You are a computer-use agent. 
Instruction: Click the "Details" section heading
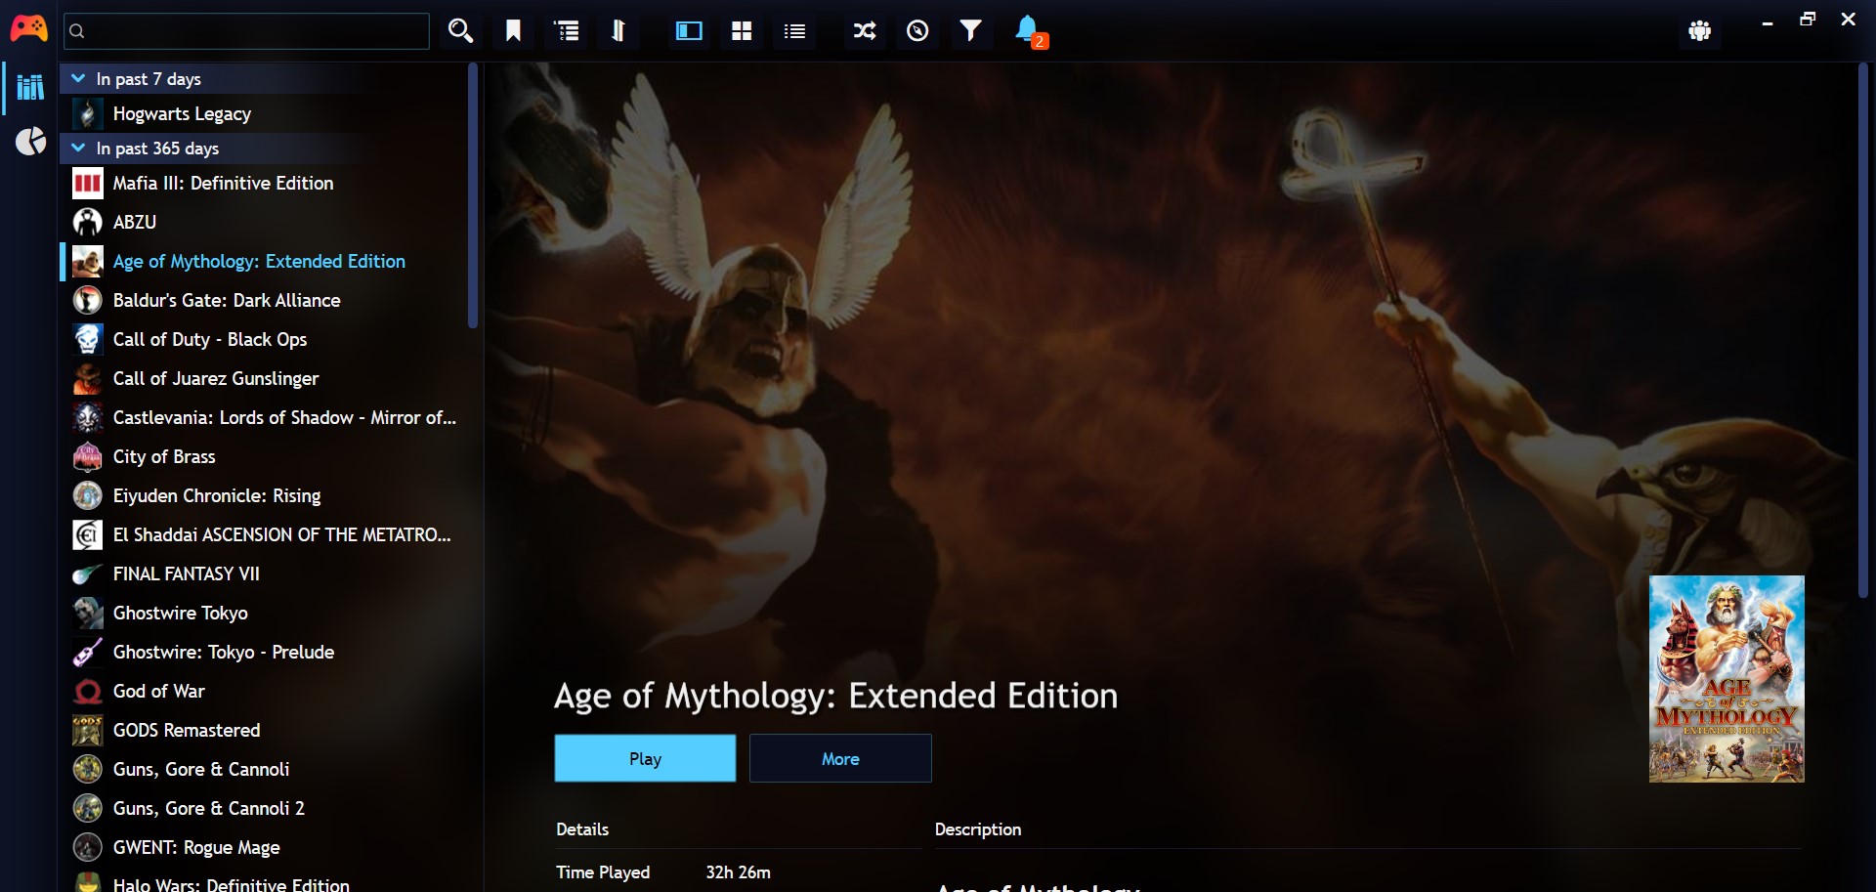tap(582, 829)
